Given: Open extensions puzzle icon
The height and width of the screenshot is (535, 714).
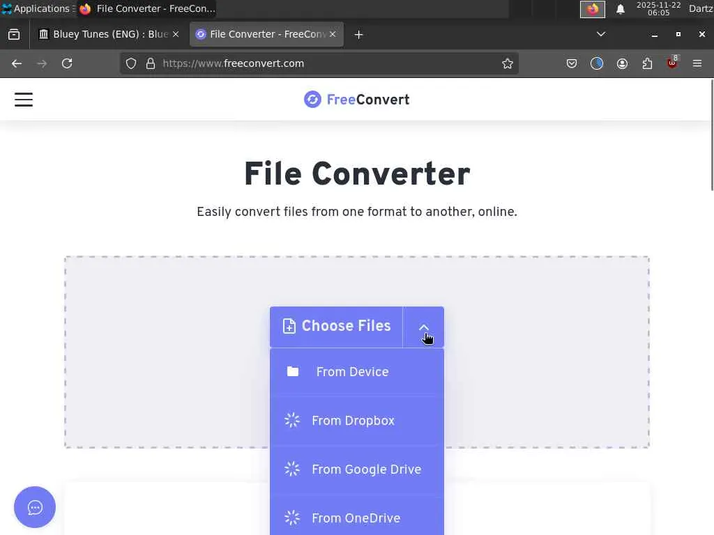Looking at the screenshot, I should 647,63.
